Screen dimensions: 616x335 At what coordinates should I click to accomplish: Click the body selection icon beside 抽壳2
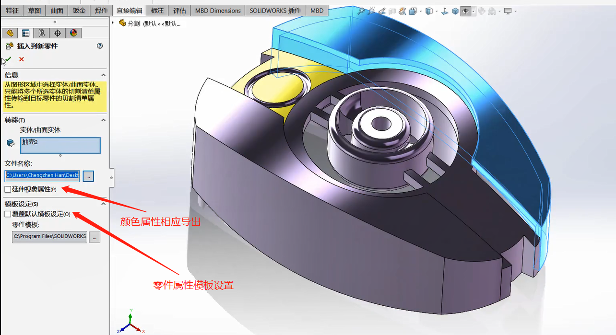11,143
